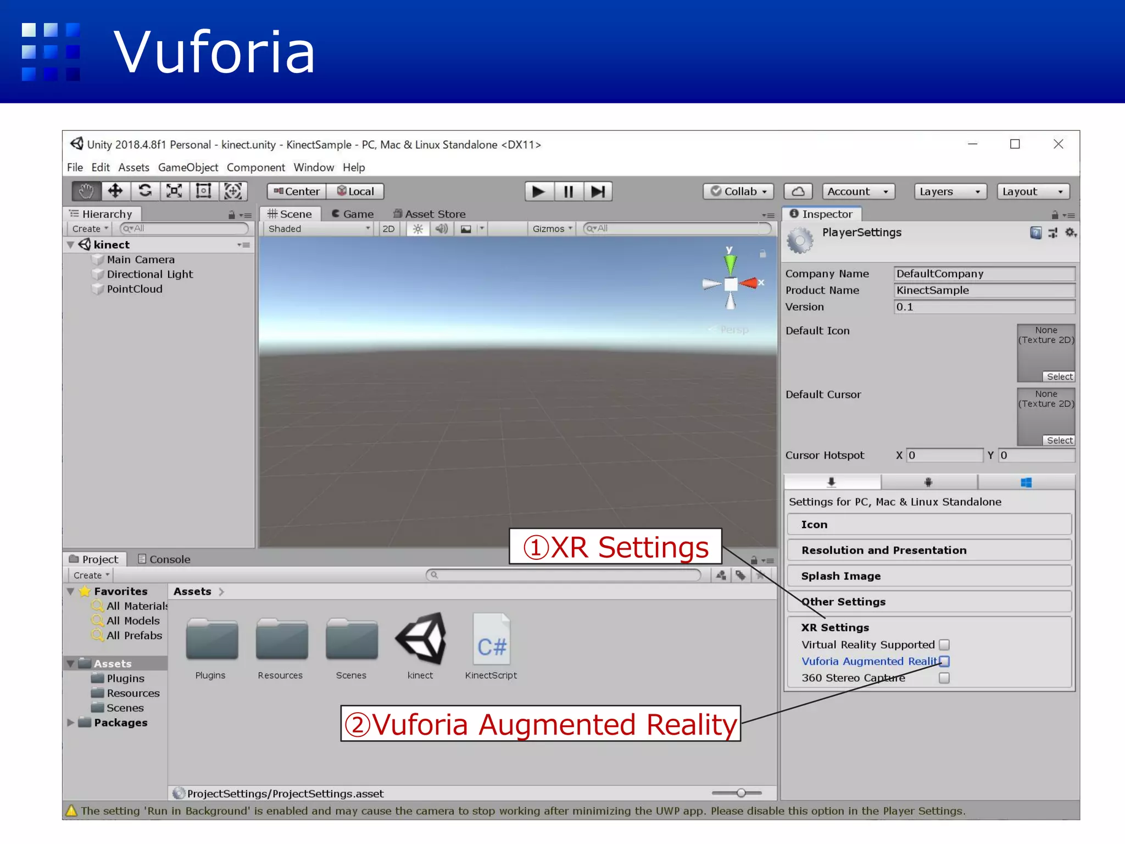Collapse the kinect scene in Hierarchy

click(71, 245)
